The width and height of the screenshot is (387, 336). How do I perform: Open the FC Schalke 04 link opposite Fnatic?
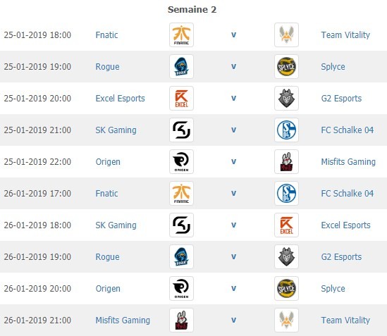[348, 194]
